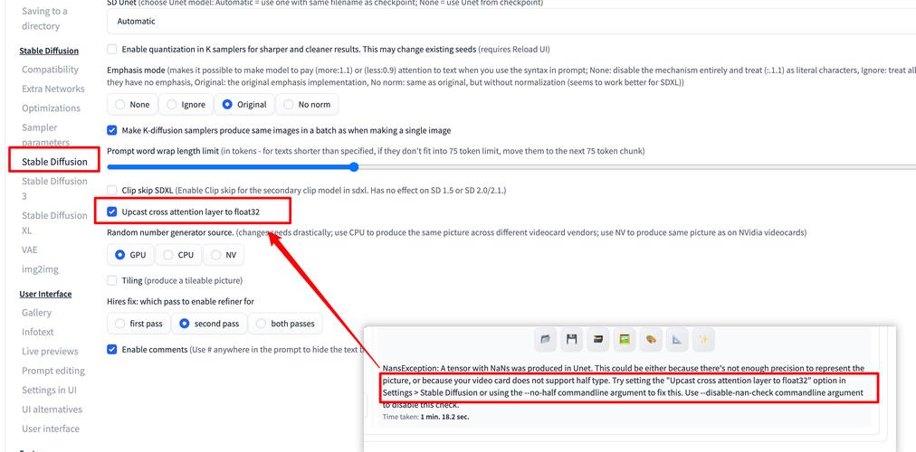Open Infotext settings page
The height and width of the screenshot is (452, 916).
(x=38, y=332)
